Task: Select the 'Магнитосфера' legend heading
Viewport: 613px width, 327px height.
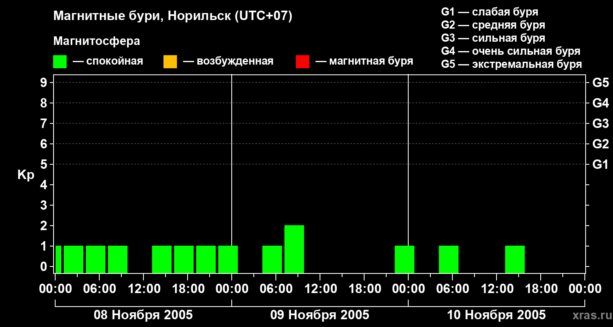Action: 96,41
